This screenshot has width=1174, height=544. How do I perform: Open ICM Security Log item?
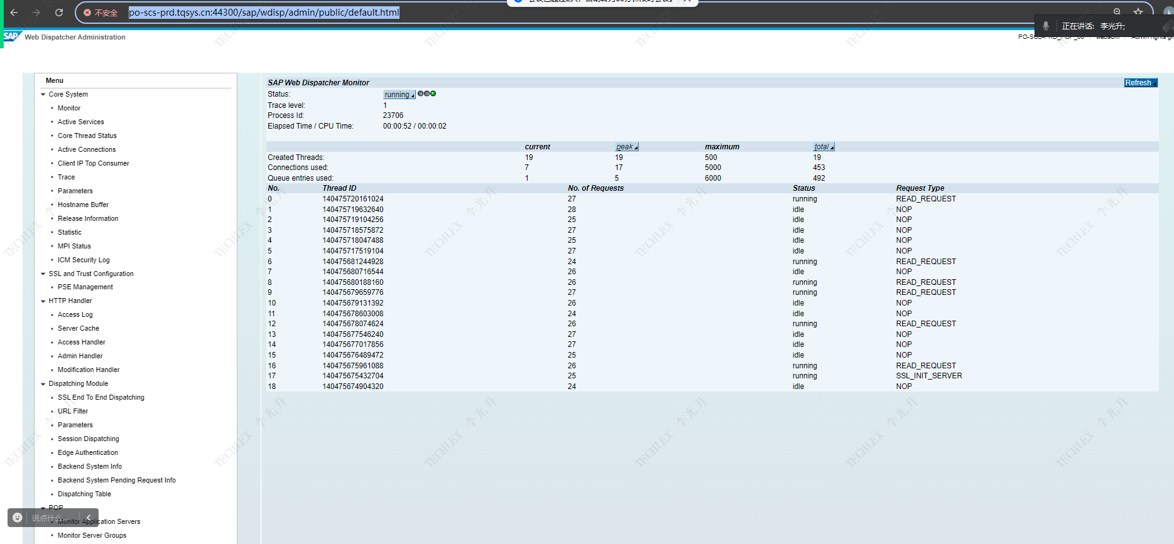(84, 260)
